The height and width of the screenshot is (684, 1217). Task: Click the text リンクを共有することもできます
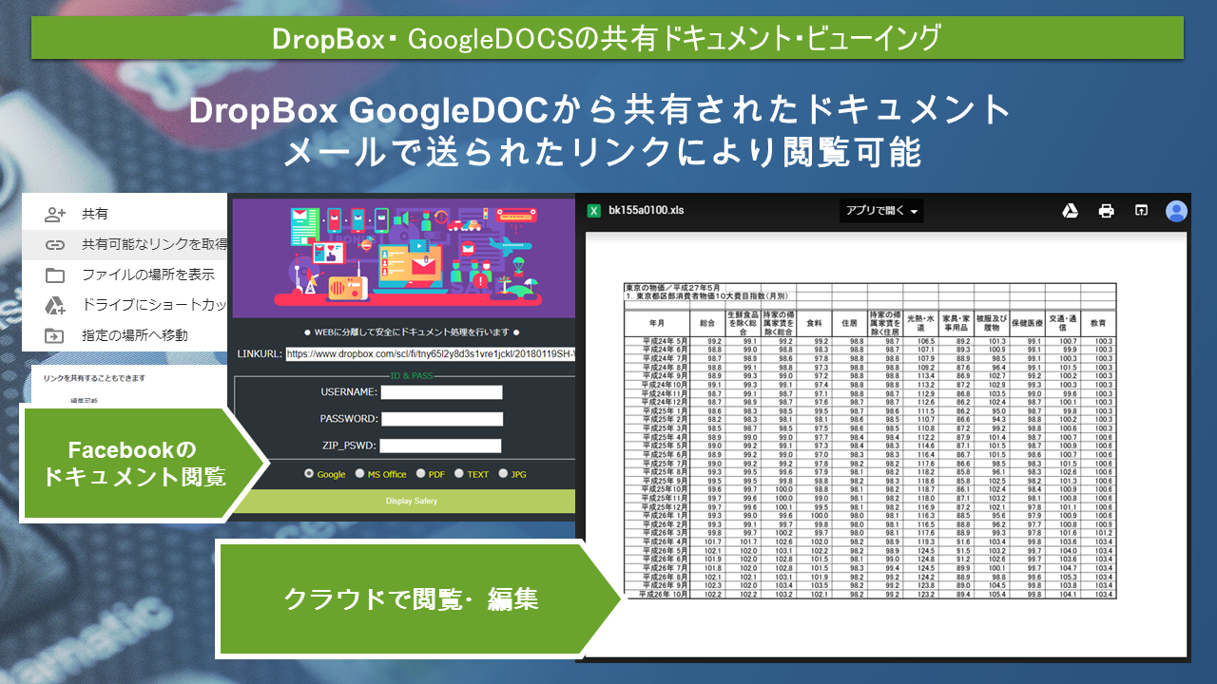pyautogui.click(x=94, y=378)
